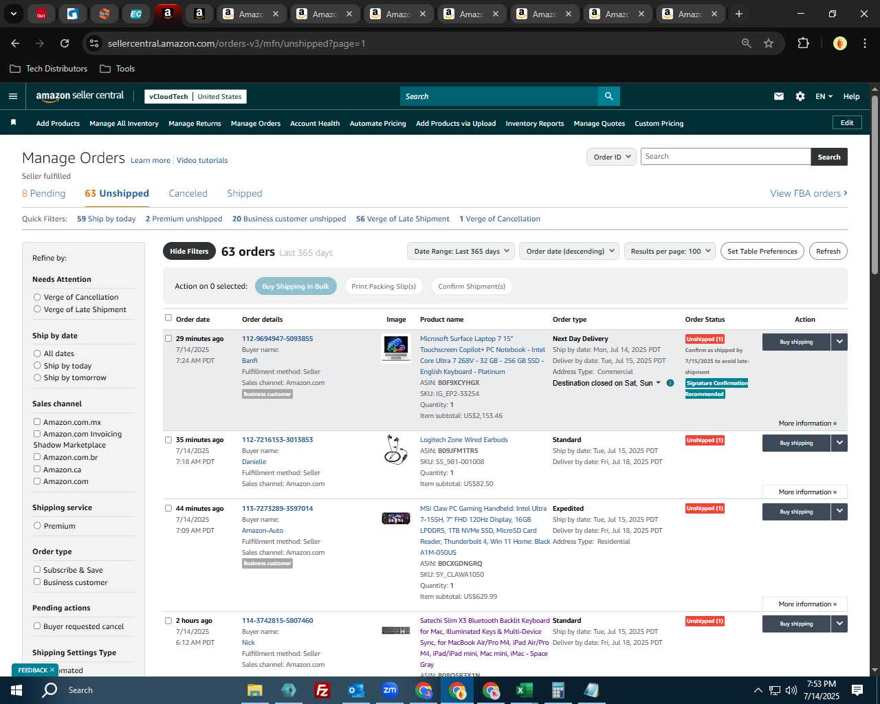Open Calculator from the taskbar
Screen dimensions: 880x704
(558, 690)
